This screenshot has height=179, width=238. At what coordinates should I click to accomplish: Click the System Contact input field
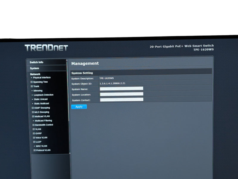point(122,100)
